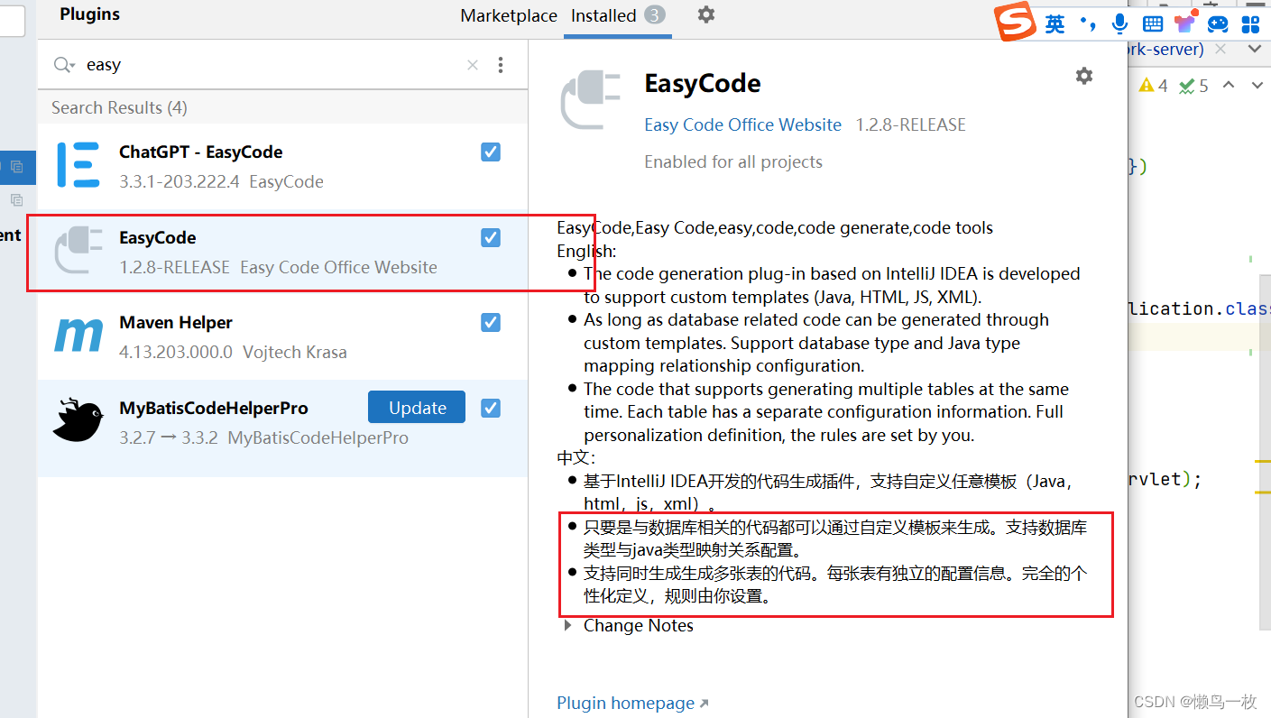This screenshot has width=1271, height=718.
Task: Click 'Vojtech Krasa' vendor name
Action: coord(295,352)
